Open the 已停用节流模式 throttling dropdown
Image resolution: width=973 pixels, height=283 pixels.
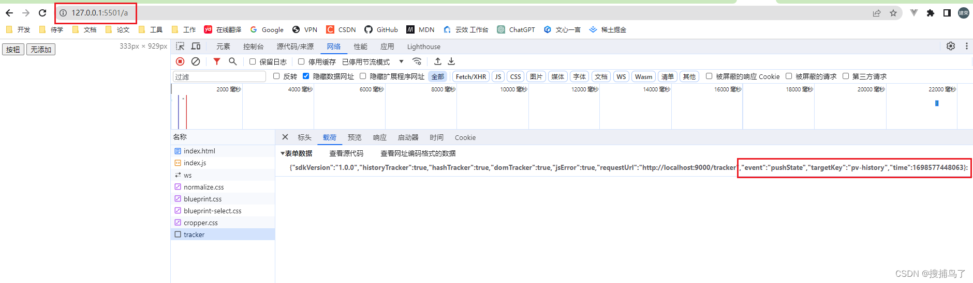(x=373, y=61)
